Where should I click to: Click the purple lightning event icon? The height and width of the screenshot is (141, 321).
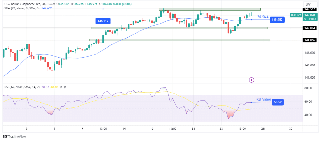(x=252, y=80)
